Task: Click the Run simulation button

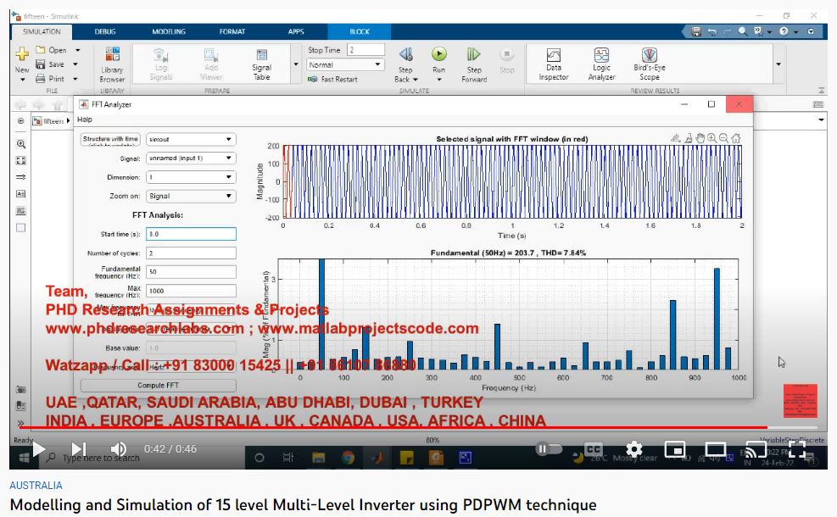Action: point(438,56)
